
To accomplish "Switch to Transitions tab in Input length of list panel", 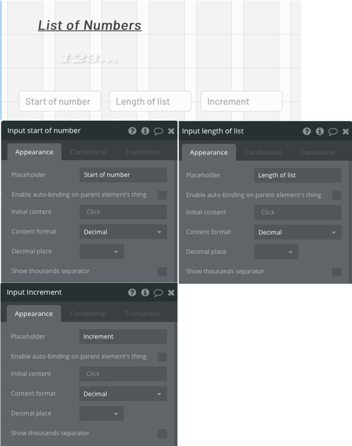I will point(317,152).
